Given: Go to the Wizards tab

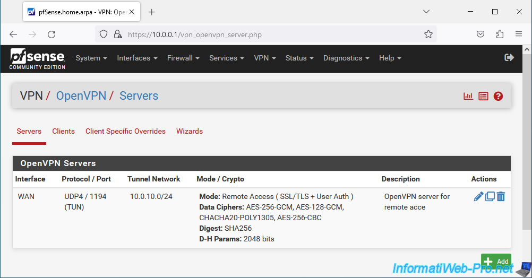Looking at the screenshot, I should pyautogui.click(x=190, y=131).
